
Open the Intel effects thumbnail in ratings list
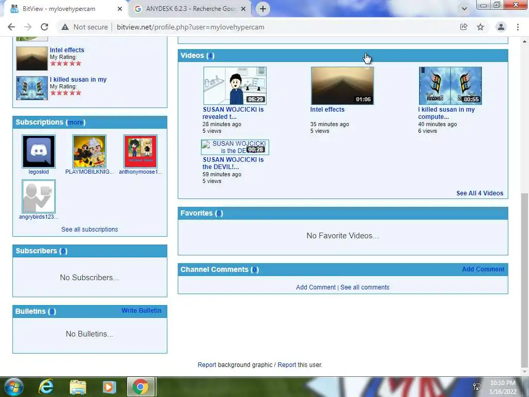[32, 59]
